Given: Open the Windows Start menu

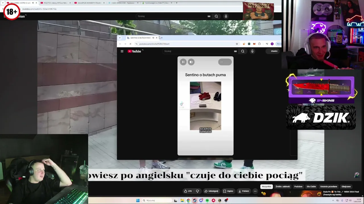Looking at the screenshot, I should 138,201.
